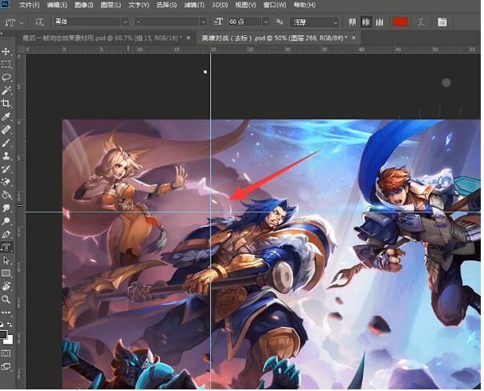Select the Move tool
This screenshot has height=391, width=484.
6,51
